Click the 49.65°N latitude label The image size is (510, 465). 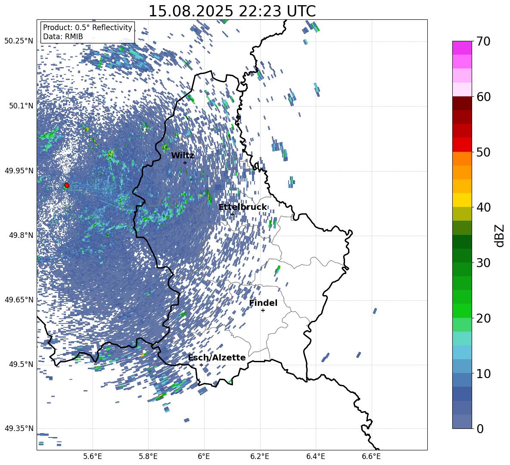click(x=19, y=300)
